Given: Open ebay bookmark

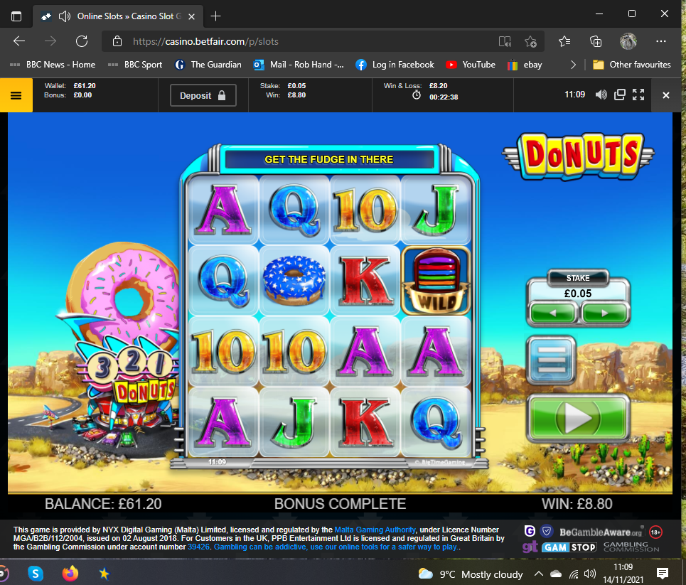Looking at the screenshot, I should coord(525,65).
